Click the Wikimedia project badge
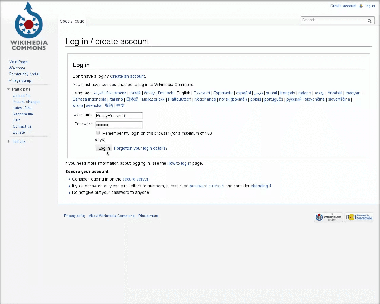The width and height of the screenshot is (380, 304). point(328,217)
